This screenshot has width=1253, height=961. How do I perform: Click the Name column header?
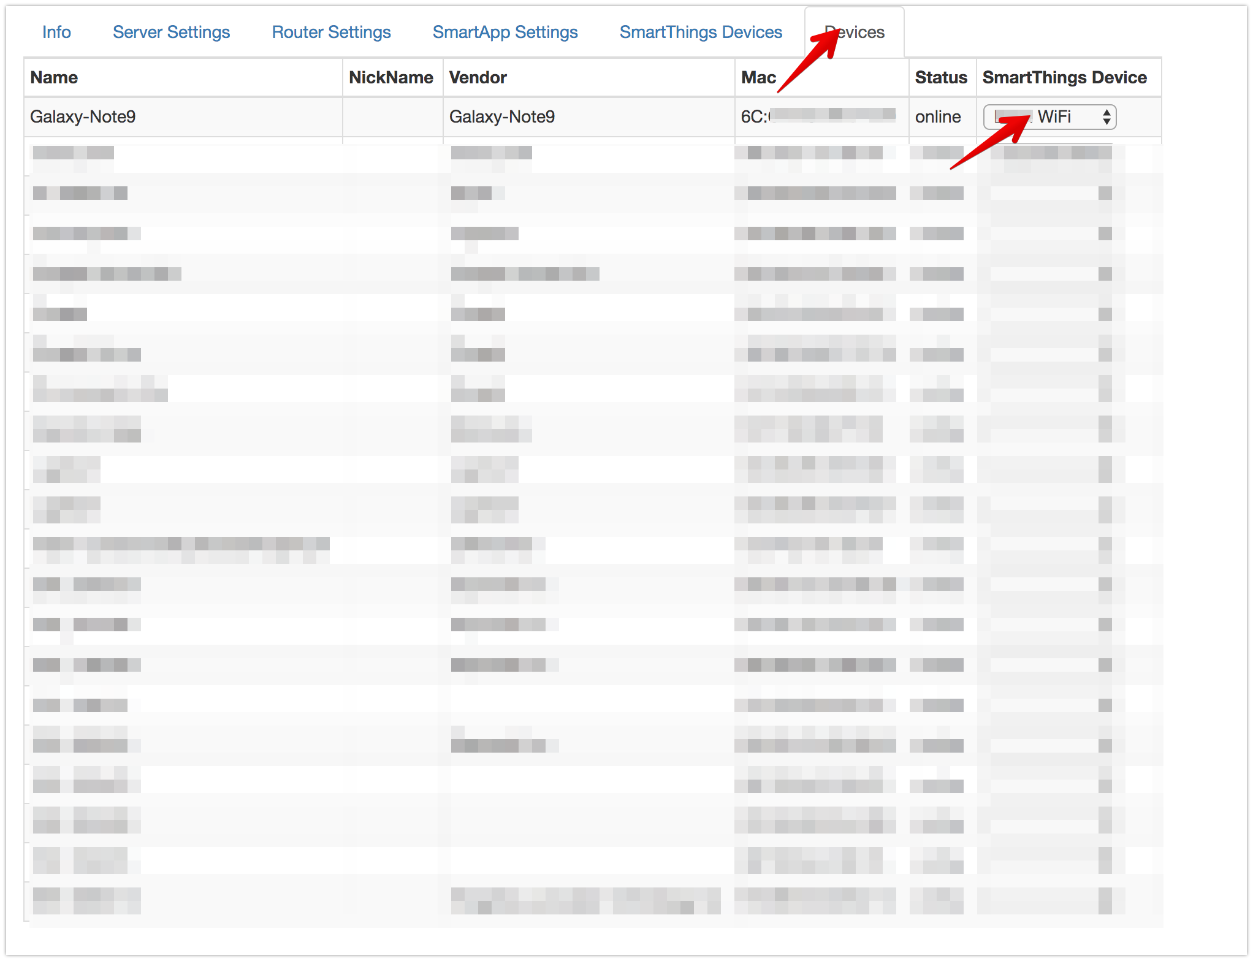tap(54, 77)
